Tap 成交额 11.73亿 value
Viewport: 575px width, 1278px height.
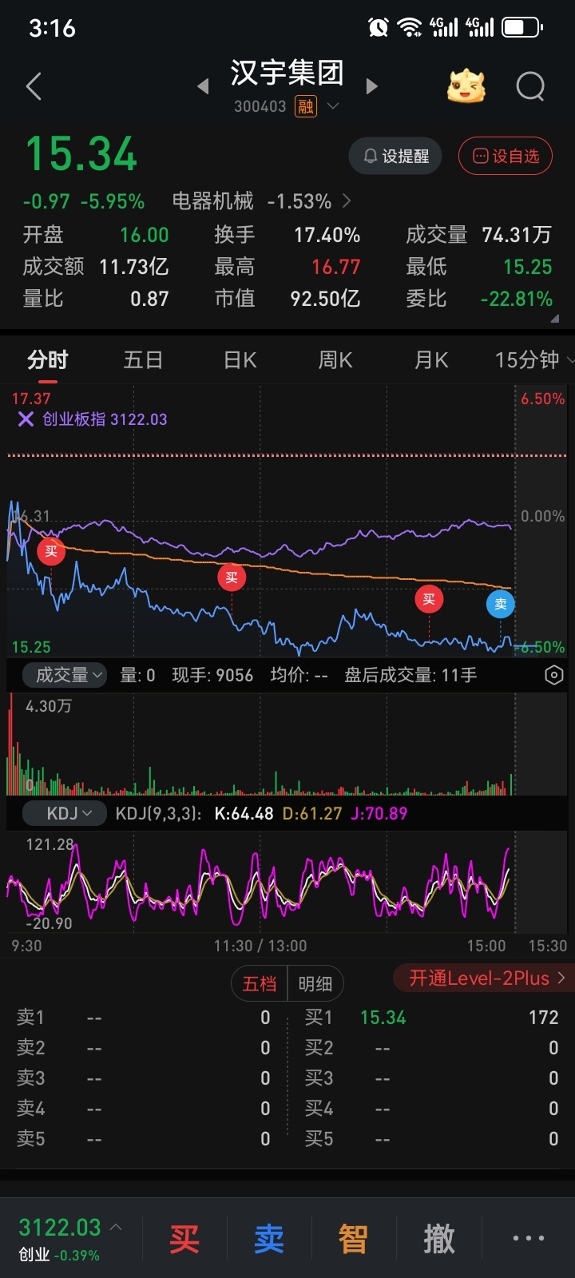[134, 267]
